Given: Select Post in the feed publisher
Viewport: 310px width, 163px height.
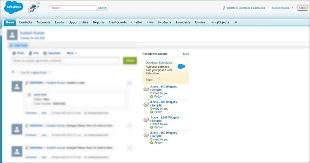Looking at the screenshot, I should pos(18,53).
